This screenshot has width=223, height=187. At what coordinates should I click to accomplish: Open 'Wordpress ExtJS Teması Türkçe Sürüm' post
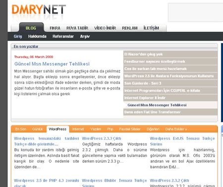tap(182, 141)
